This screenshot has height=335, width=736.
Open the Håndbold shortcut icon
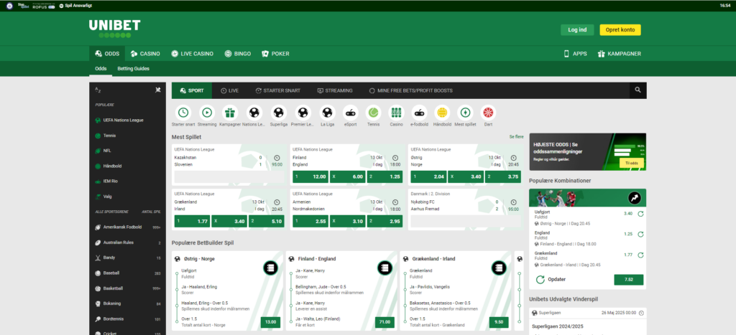pos(442,113)
